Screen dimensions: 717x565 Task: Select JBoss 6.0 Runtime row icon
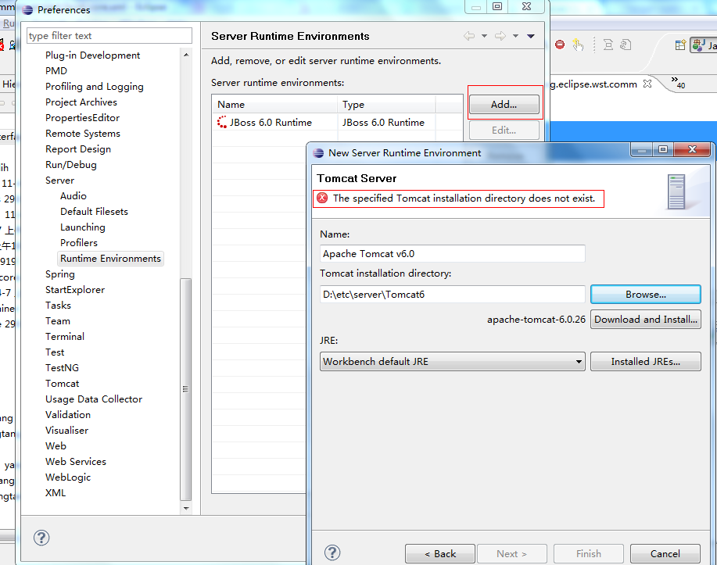tap(222, 122)
